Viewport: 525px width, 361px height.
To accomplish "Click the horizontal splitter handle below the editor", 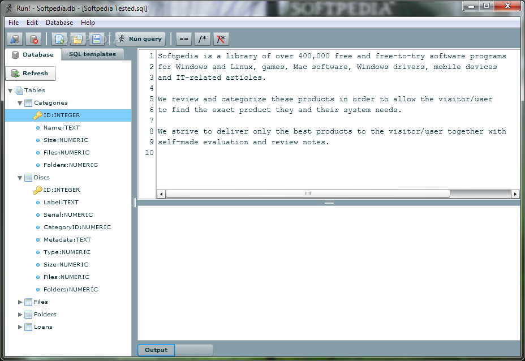I will (x=329, y=202).
